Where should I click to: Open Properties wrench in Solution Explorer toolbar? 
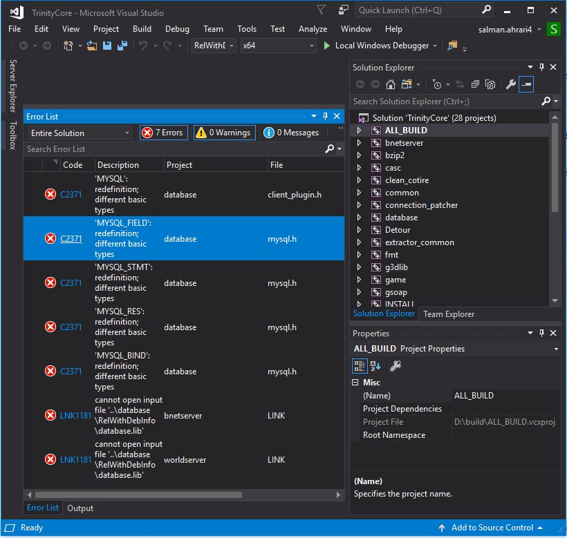tap(510, 84)
